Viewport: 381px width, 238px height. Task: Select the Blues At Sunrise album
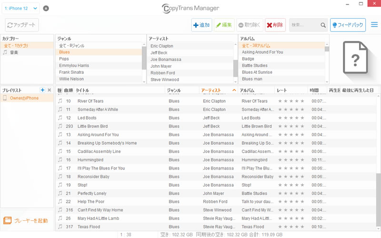(x=282, y=72)
